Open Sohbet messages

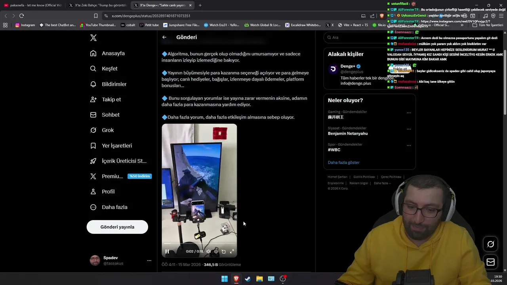click(105, 115)
